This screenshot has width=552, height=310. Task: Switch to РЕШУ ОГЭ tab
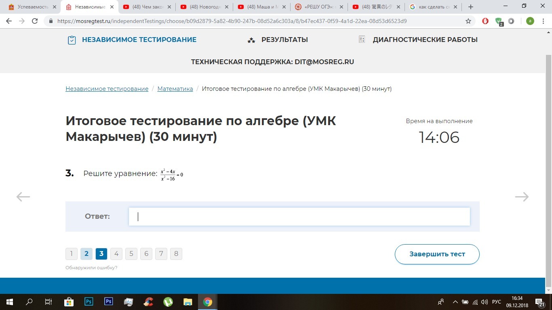[x=319, y=7]
